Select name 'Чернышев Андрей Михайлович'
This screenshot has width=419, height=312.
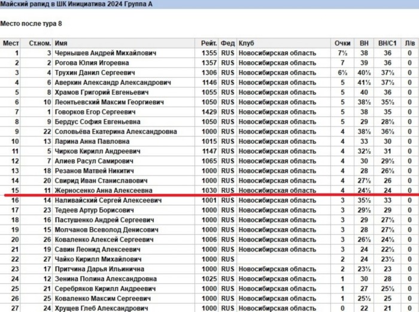(x=105, y=53)
